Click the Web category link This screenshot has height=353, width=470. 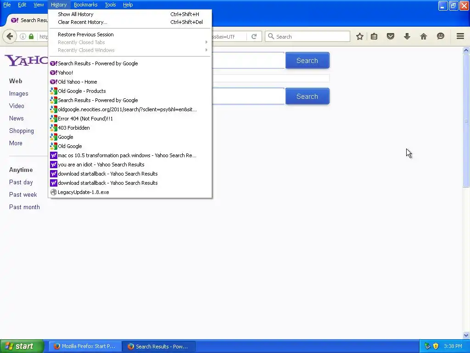click(16, 81)
